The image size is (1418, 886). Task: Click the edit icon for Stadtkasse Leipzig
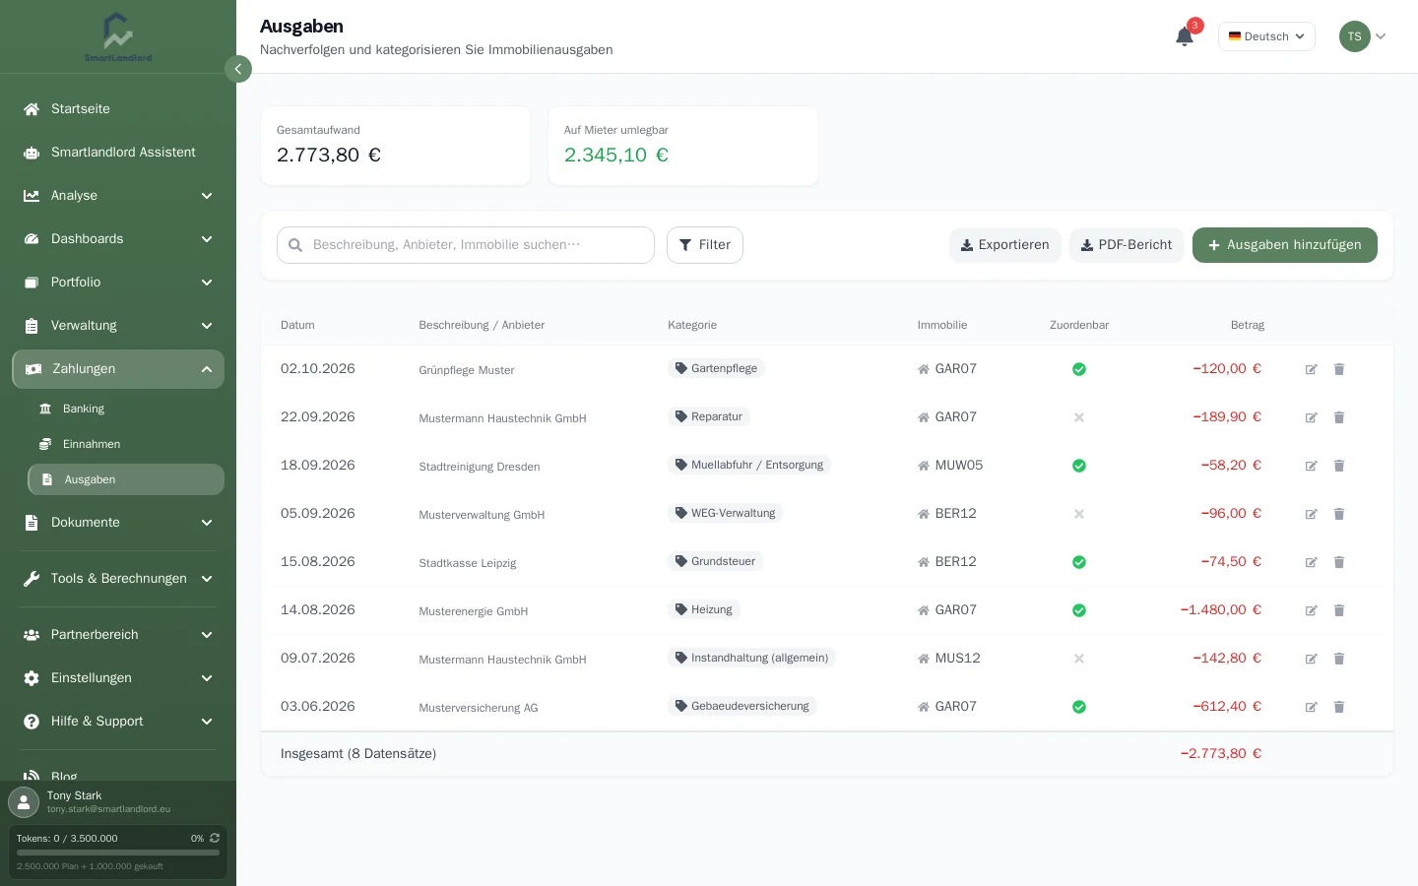[1312, 562]
